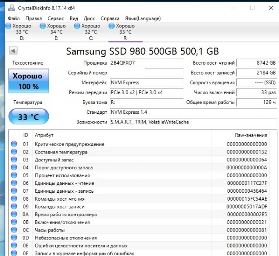This screenshot has width=279, height=256.
Task: Click the 33 раз power-on count value
Action: [x=257, y=92]
